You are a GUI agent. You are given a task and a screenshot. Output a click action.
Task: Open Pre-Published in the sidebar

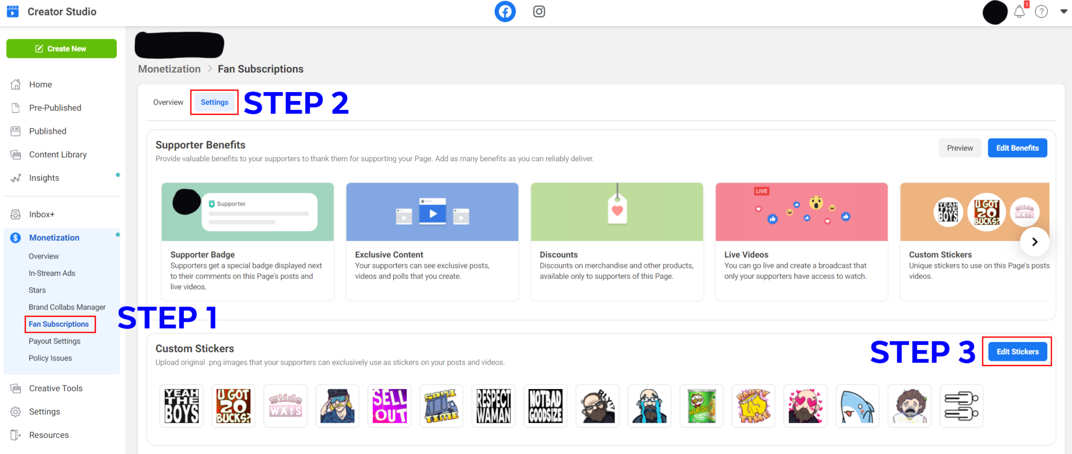click(x=55, y=108)
